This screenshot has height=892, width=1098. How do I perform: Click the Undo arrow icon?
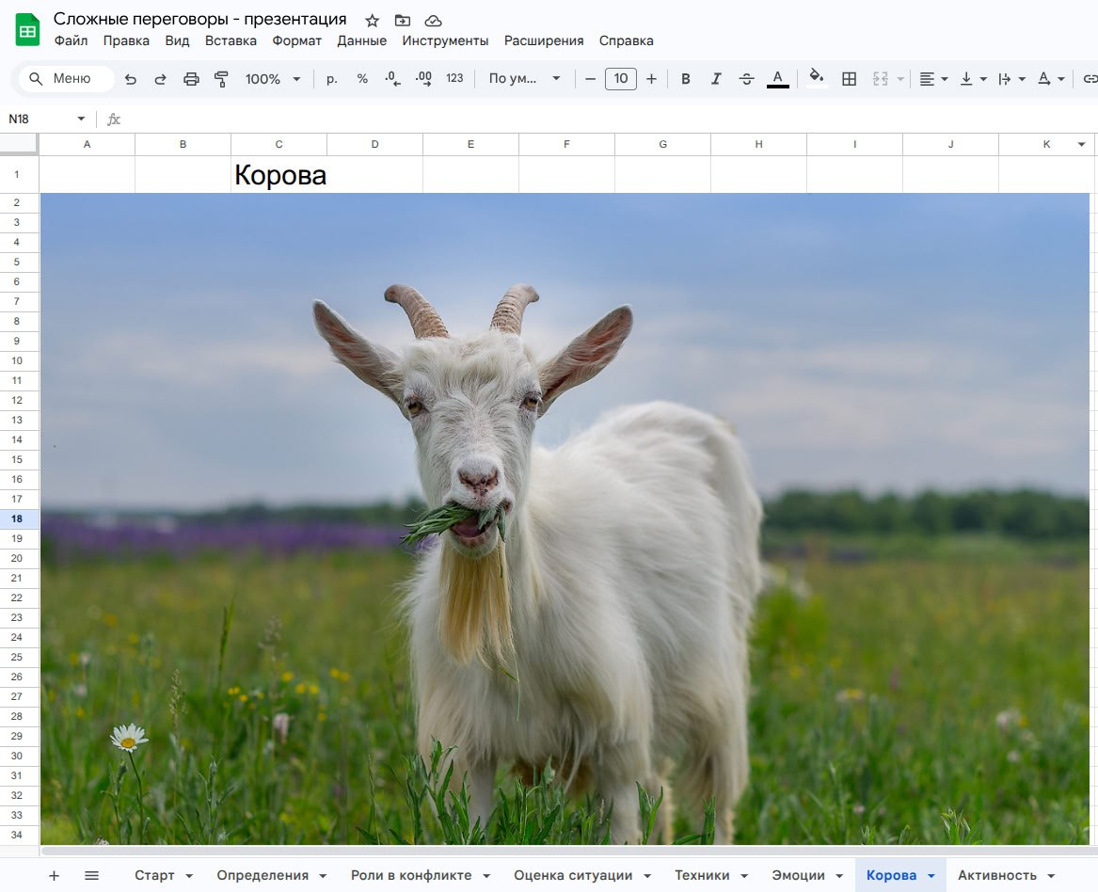[130, 79]
